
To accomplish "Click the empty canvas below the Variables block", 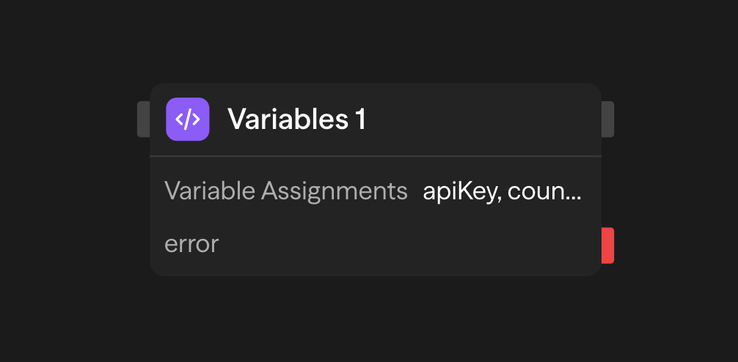I will point(376,319).
